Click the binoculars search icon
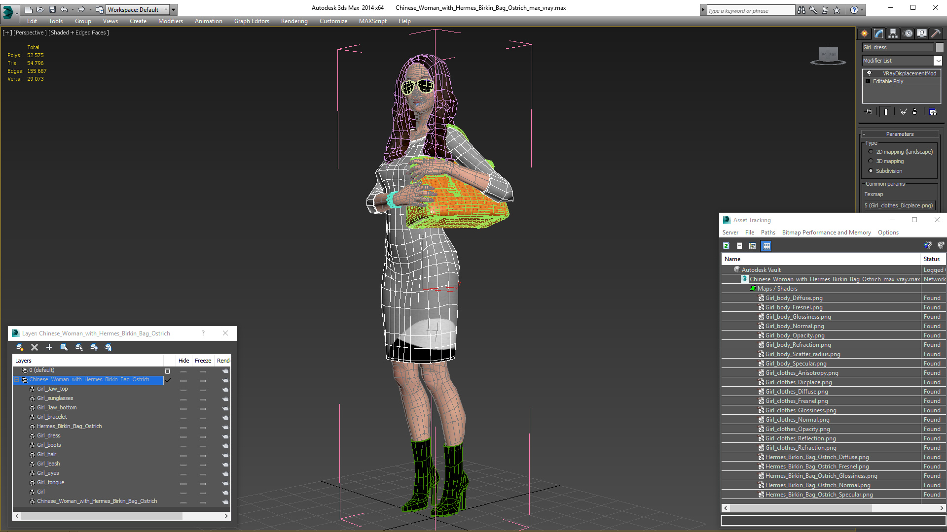 pyautogui.click(x=801, y=10)
